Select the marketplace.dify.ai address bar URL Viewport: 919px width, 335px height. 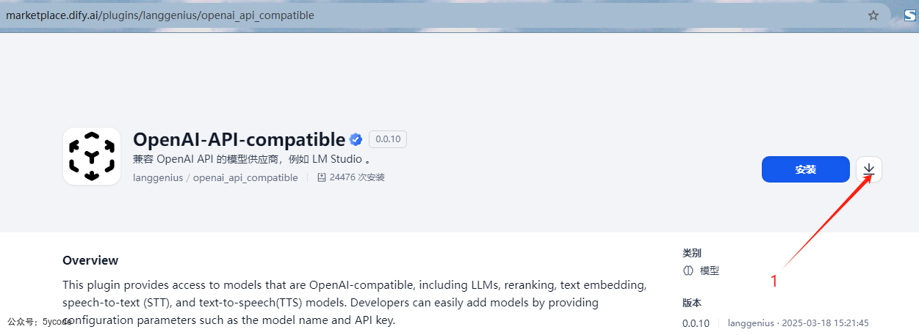160,15
